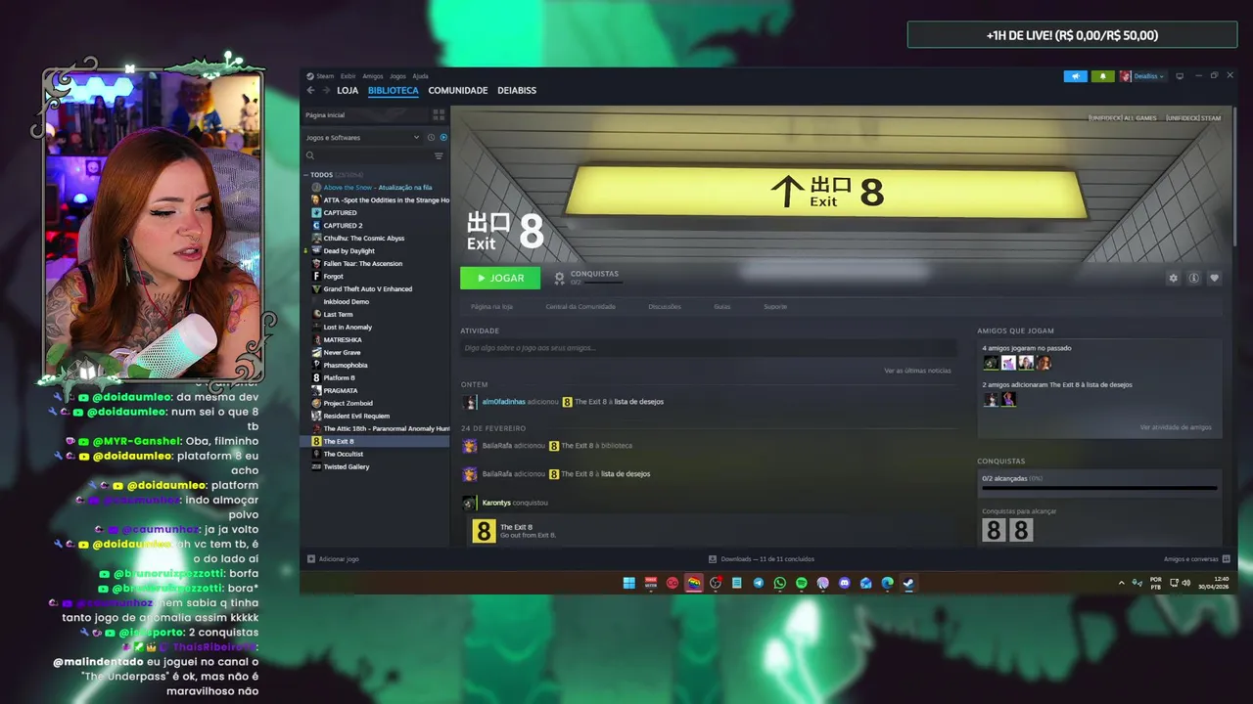The width and height of the screenshot is (1253, 704).
Task: Switch library to grid view icon
Action: (x=439, y=115)
